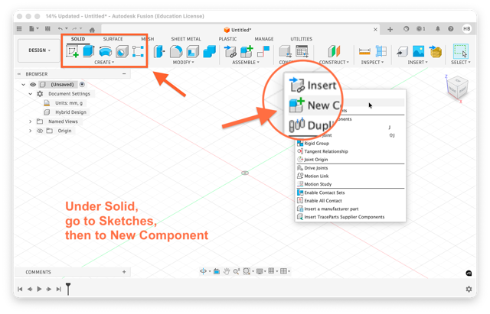Click the Undo arrow
The width and height of the screenshot is (490, 314).
coord(60,29)
